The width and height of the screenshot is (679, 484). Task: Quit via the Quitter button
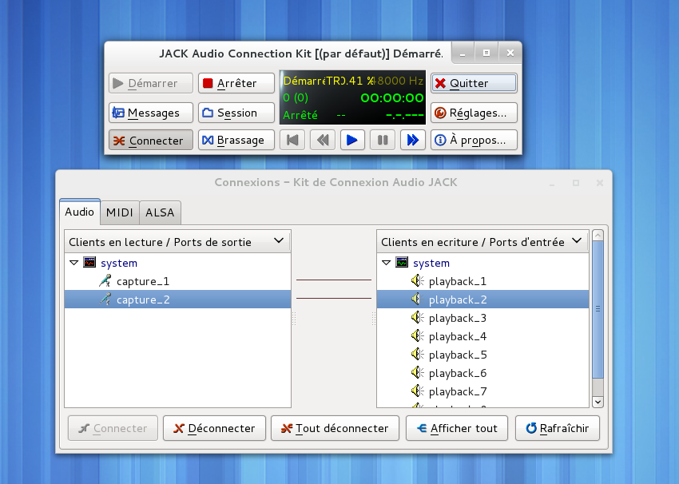pos(474,83)
